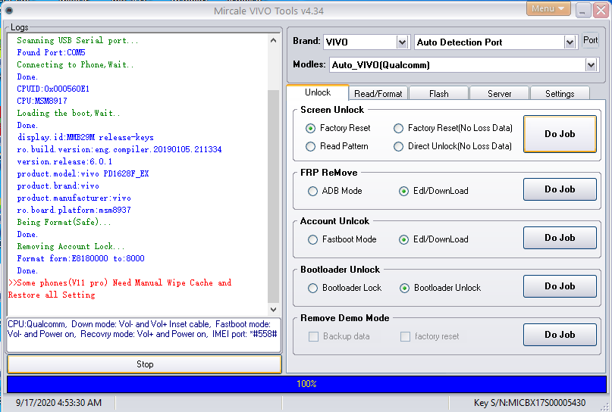Click log line 'Being Format(Safe)...'
The image size is (612, 412).
coord(64,222)
